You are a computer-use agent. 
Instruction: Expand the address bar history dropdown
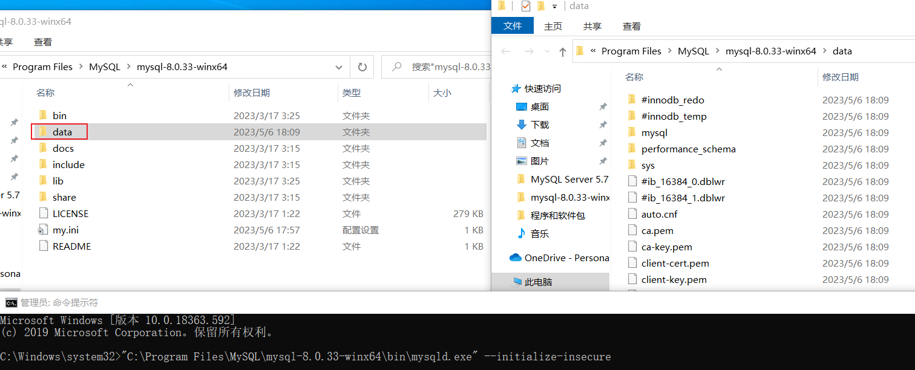coord(338,67)
